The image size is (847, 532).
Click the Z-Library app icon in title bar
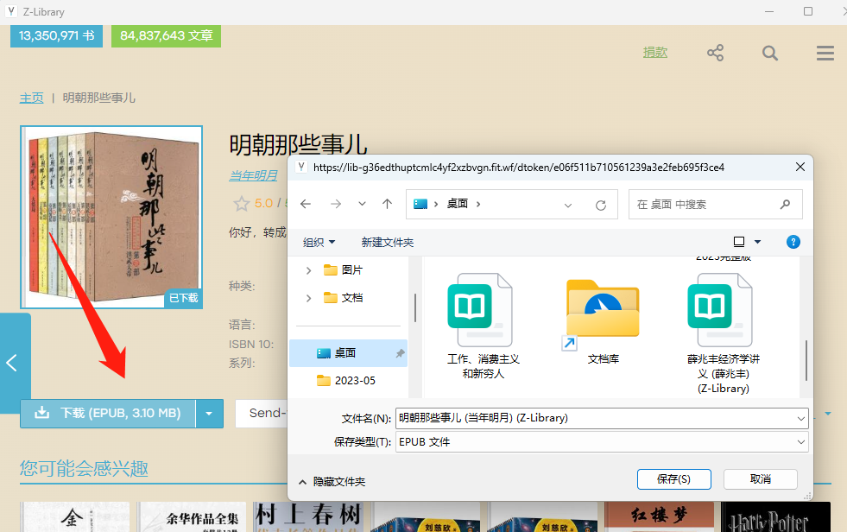point(11,11)
